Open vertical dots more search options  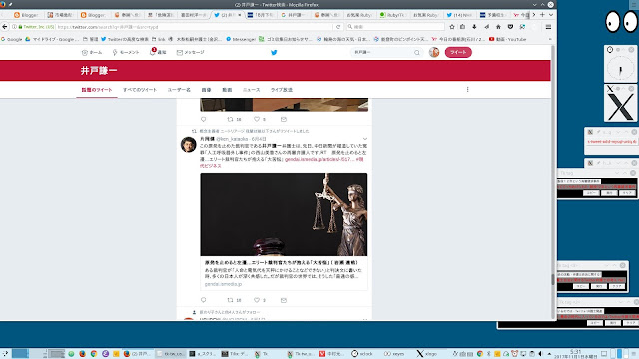[x=468, y=89]
